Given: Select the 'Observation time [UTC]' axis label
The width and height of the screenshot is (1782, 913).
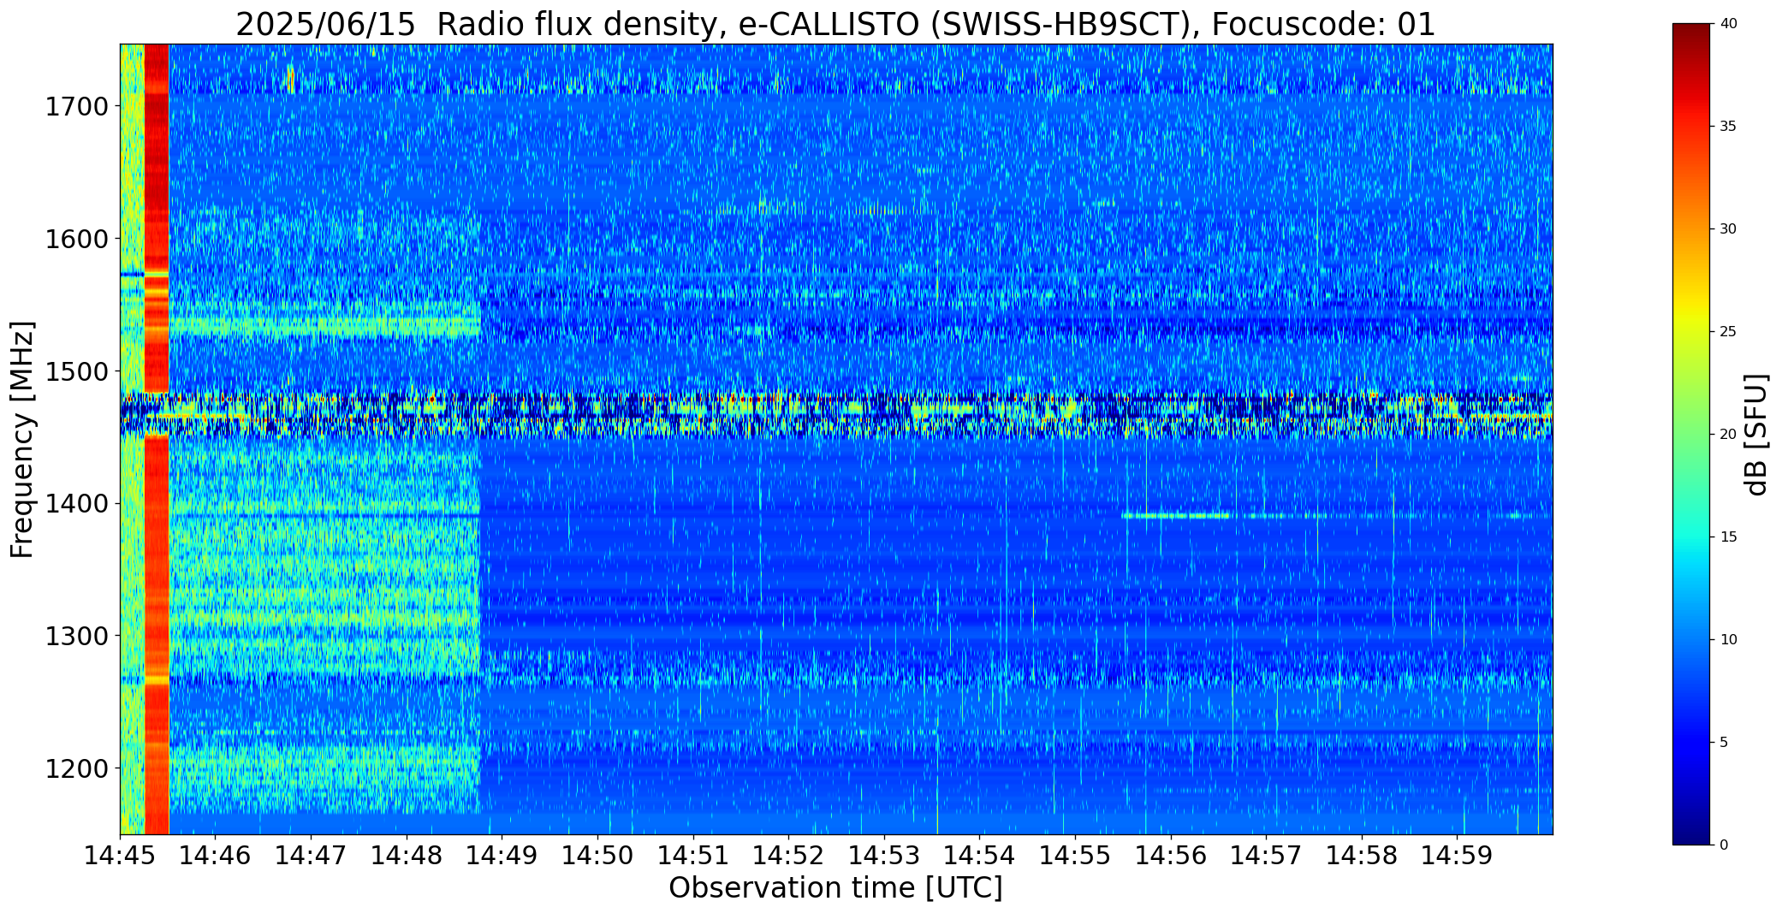Looking at the screenshot, I should point(835,888).
